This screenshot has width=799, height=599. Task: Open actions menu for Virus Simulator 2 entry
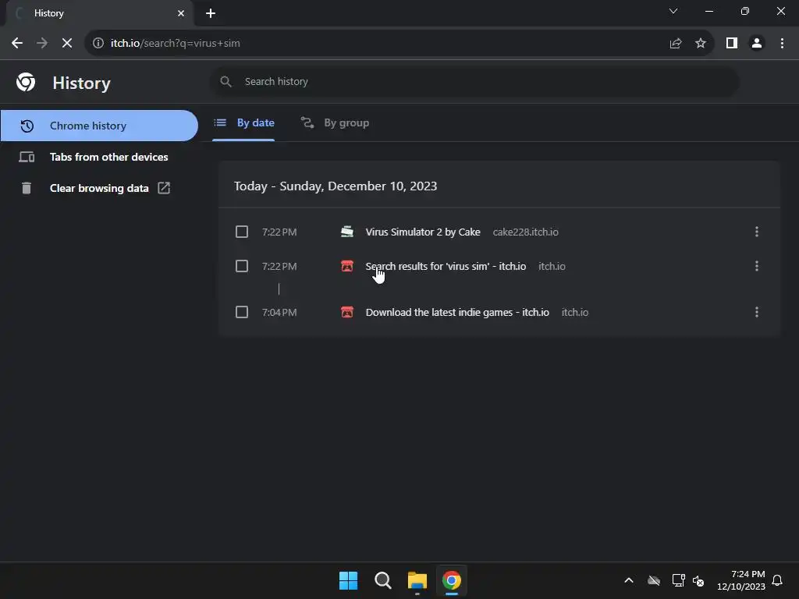click(757, 232)
